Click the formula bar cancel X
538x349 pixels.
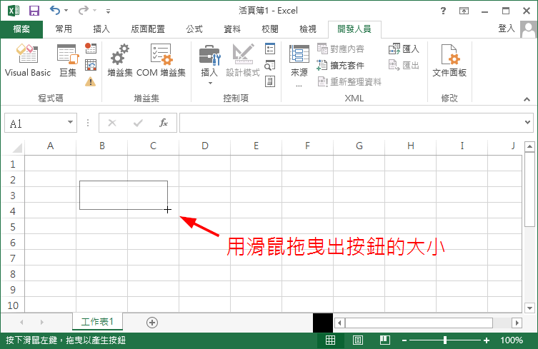click(112, 123)
